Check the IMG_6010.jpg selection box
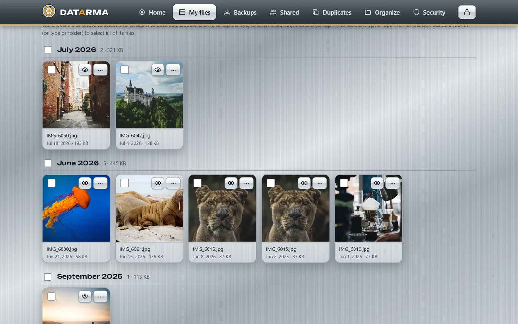Image resolution: width=518 pixels, height=324 pixels. (344, 183)
